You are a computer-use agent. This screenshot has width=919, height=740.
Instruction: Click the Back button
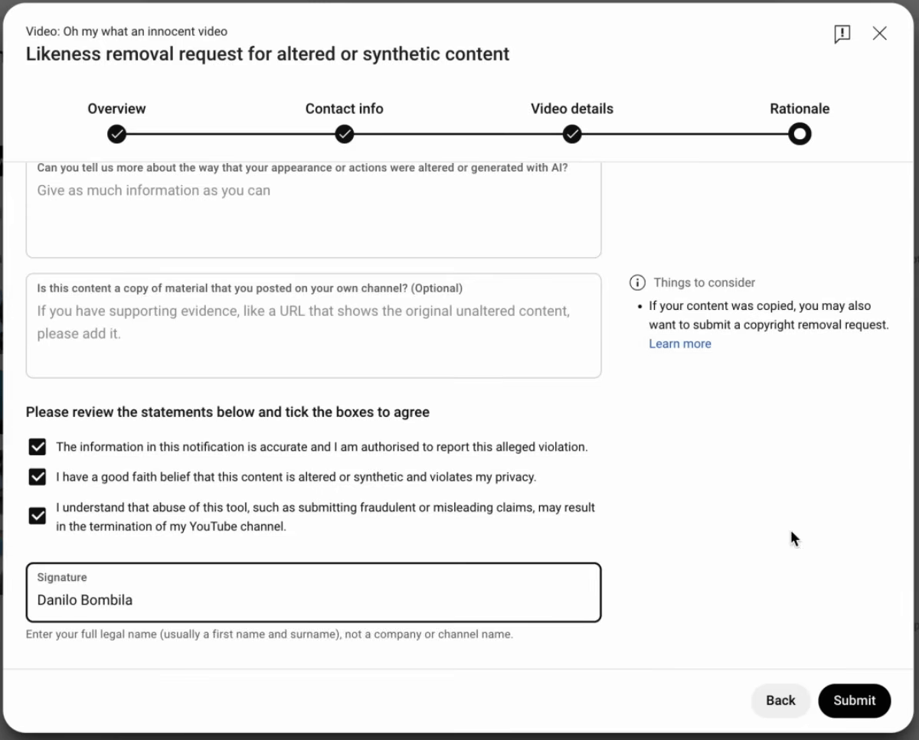tap(780, 700)
